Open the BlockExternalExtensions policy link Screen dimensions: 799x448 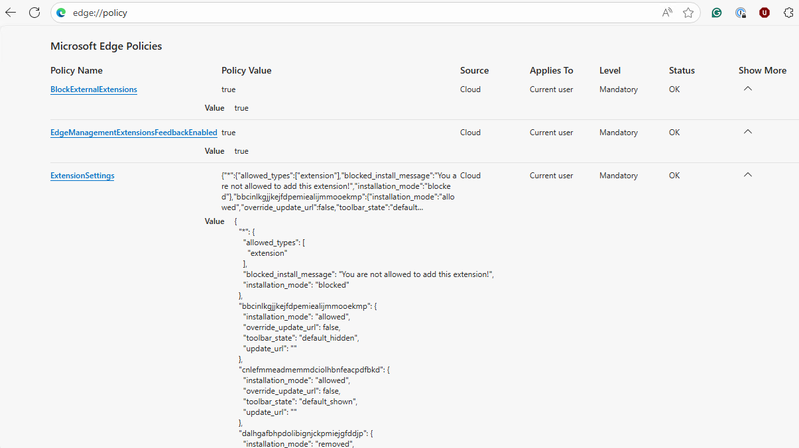93,89
